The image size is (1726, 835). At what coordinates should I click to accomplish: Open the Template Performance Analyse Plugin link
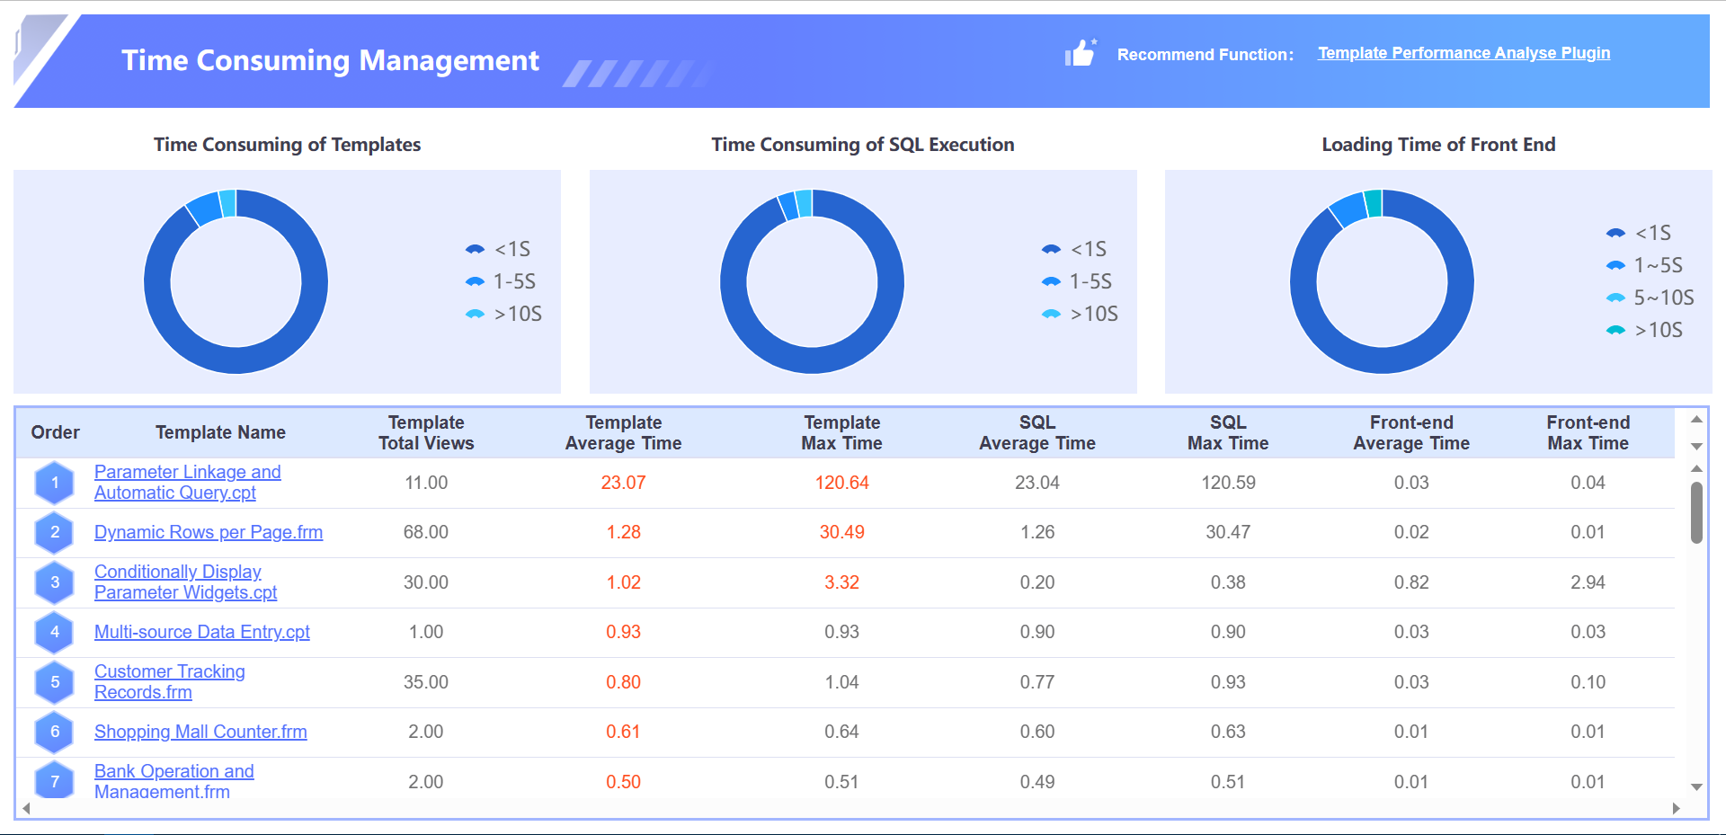point(1464,52)
